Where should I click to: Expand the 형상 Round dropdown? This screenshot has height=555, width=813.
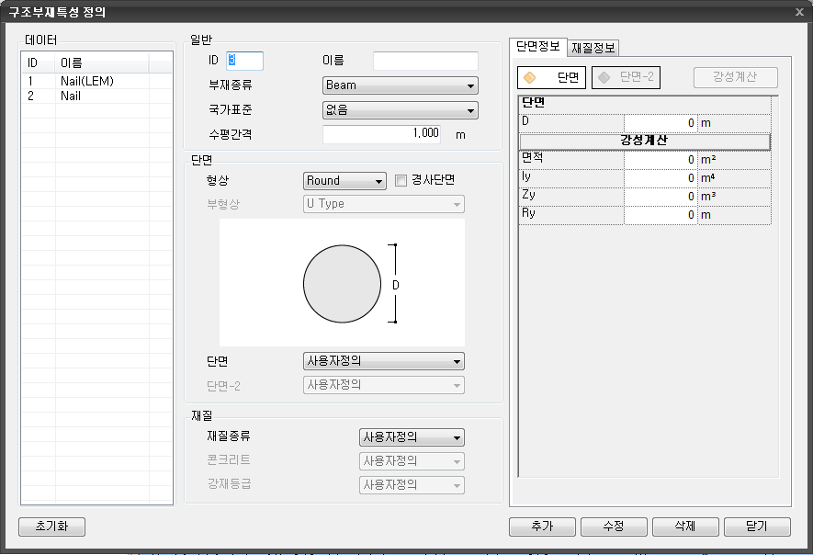(x=344, y=181)
